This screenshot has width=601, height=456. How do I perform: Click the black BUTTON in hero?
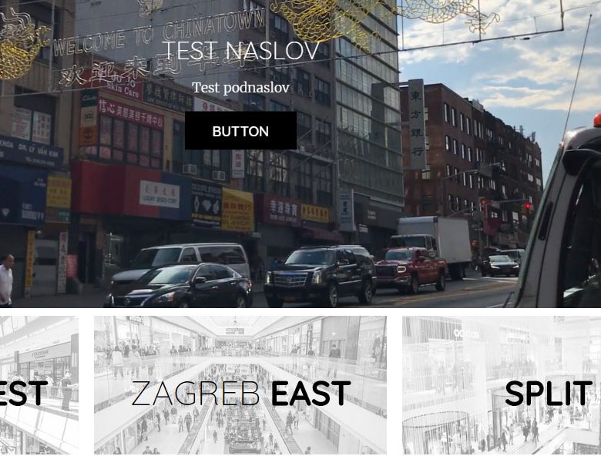click(x=240, y=130)
